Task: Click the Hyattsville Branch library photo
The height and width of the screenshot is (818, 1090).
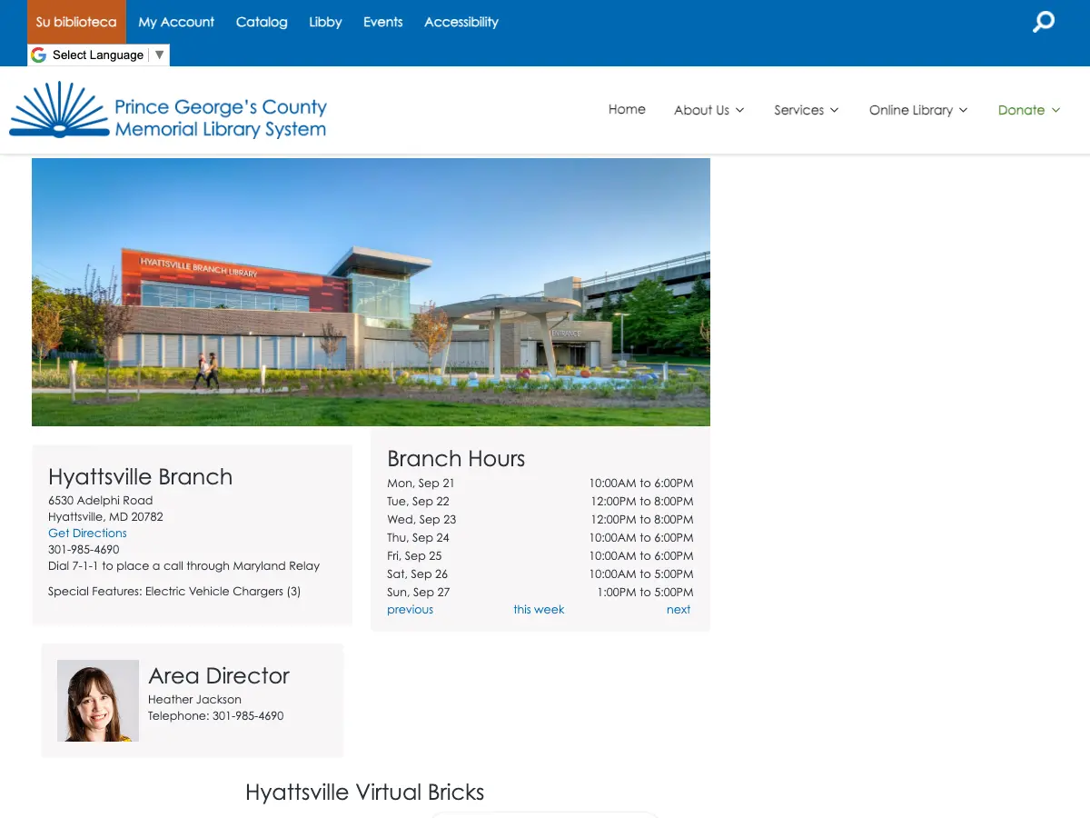Action: 371,292
